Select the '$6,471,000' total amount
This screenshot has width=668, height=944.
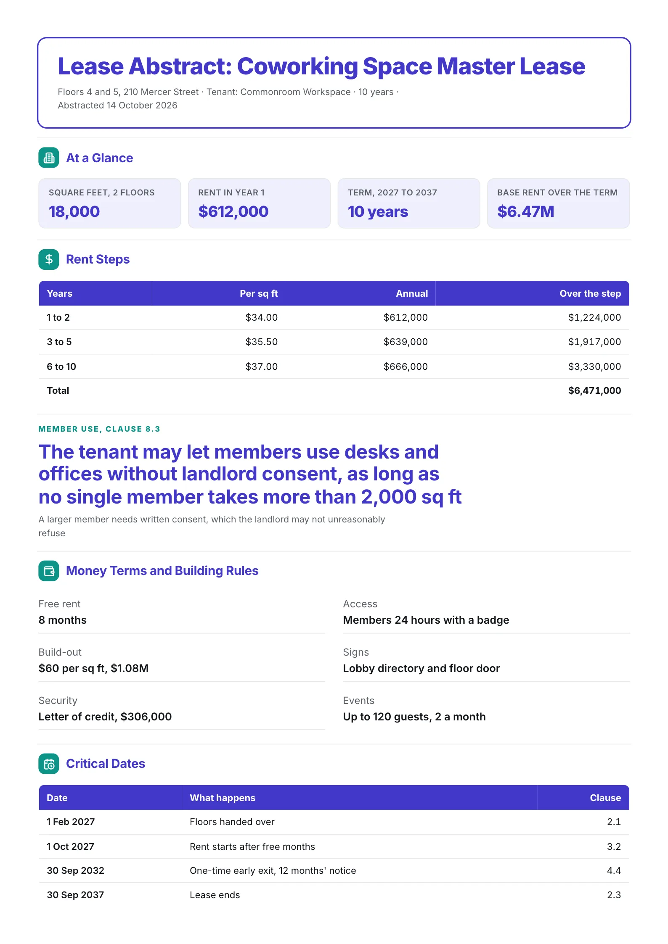point(594,390)
